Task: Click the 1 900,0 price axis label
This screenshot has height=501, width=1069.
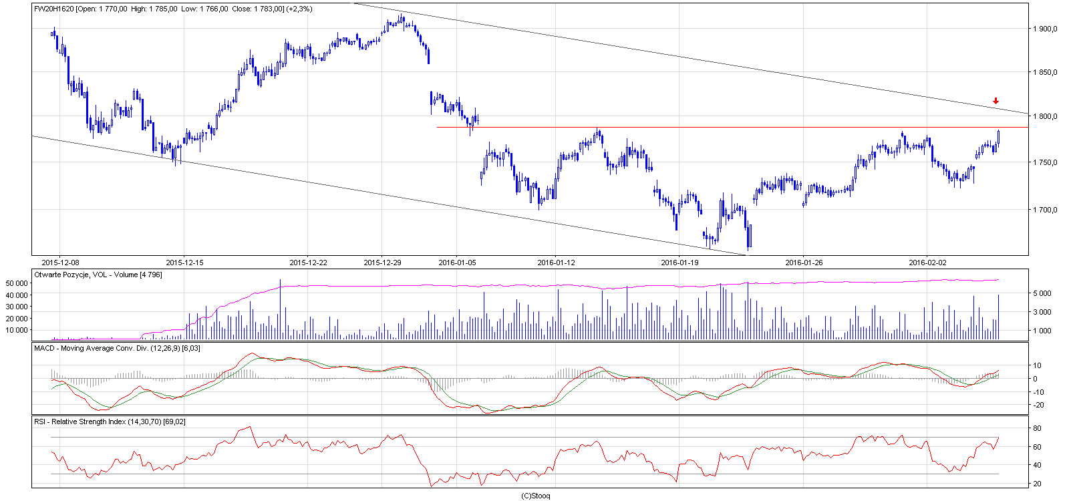Action: (x=1046, y=29)
